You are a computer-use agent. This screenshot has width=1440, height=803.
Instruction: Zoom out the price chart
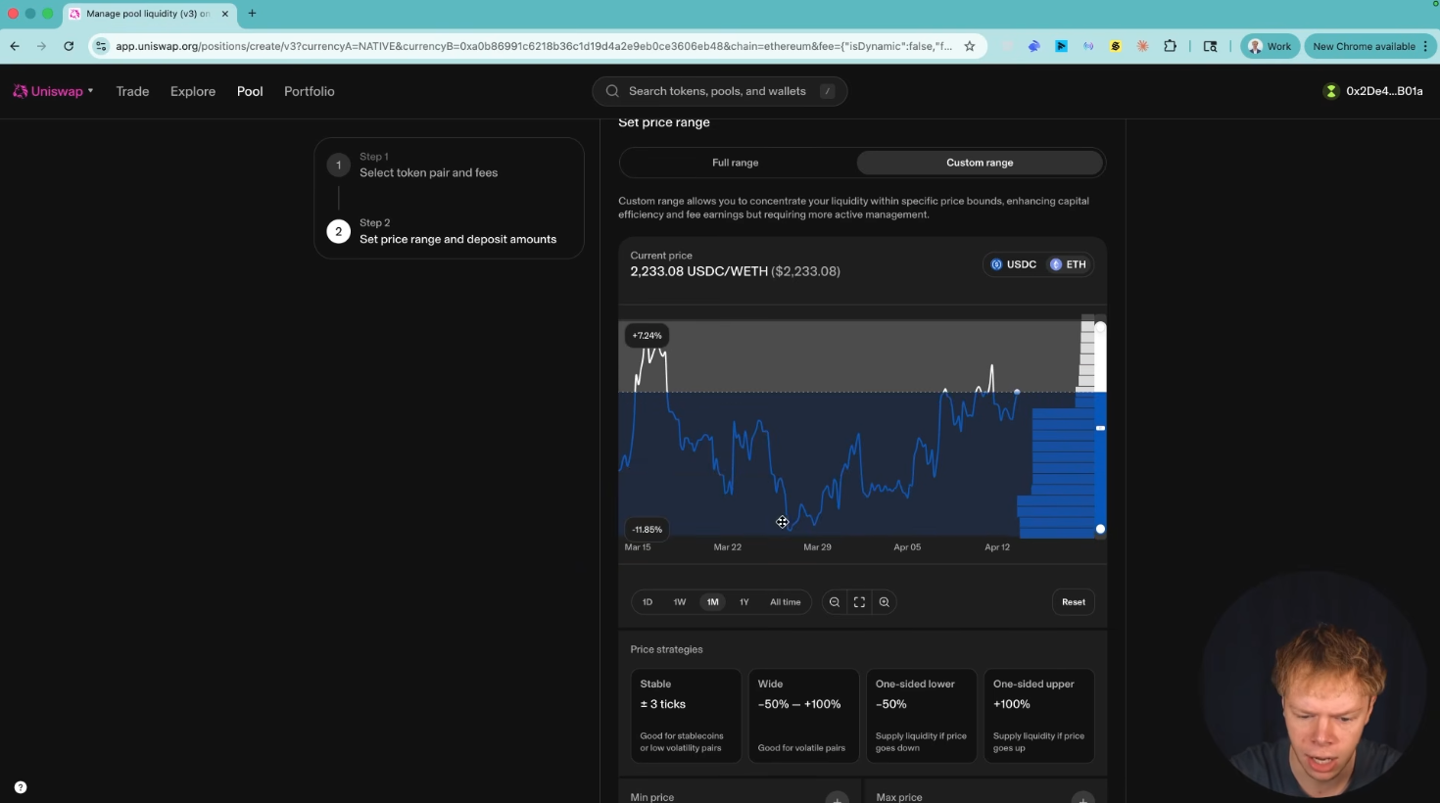coord(835,602)
